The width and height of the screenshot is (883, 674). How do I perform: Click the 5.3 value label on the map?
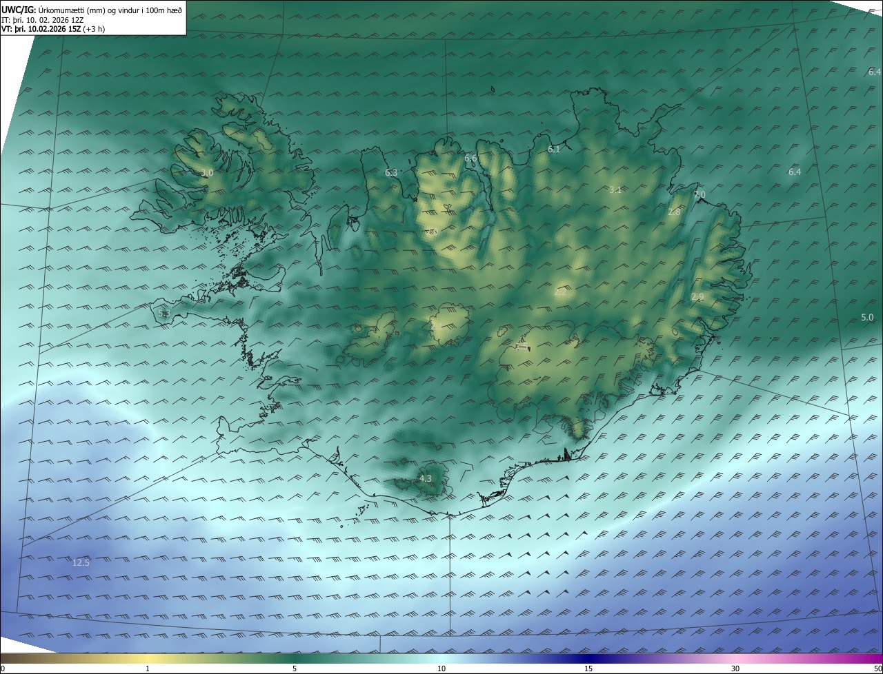[x=163, y=314]
